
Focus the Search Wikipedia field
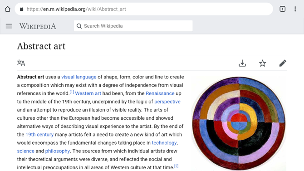tap(133, 26)
